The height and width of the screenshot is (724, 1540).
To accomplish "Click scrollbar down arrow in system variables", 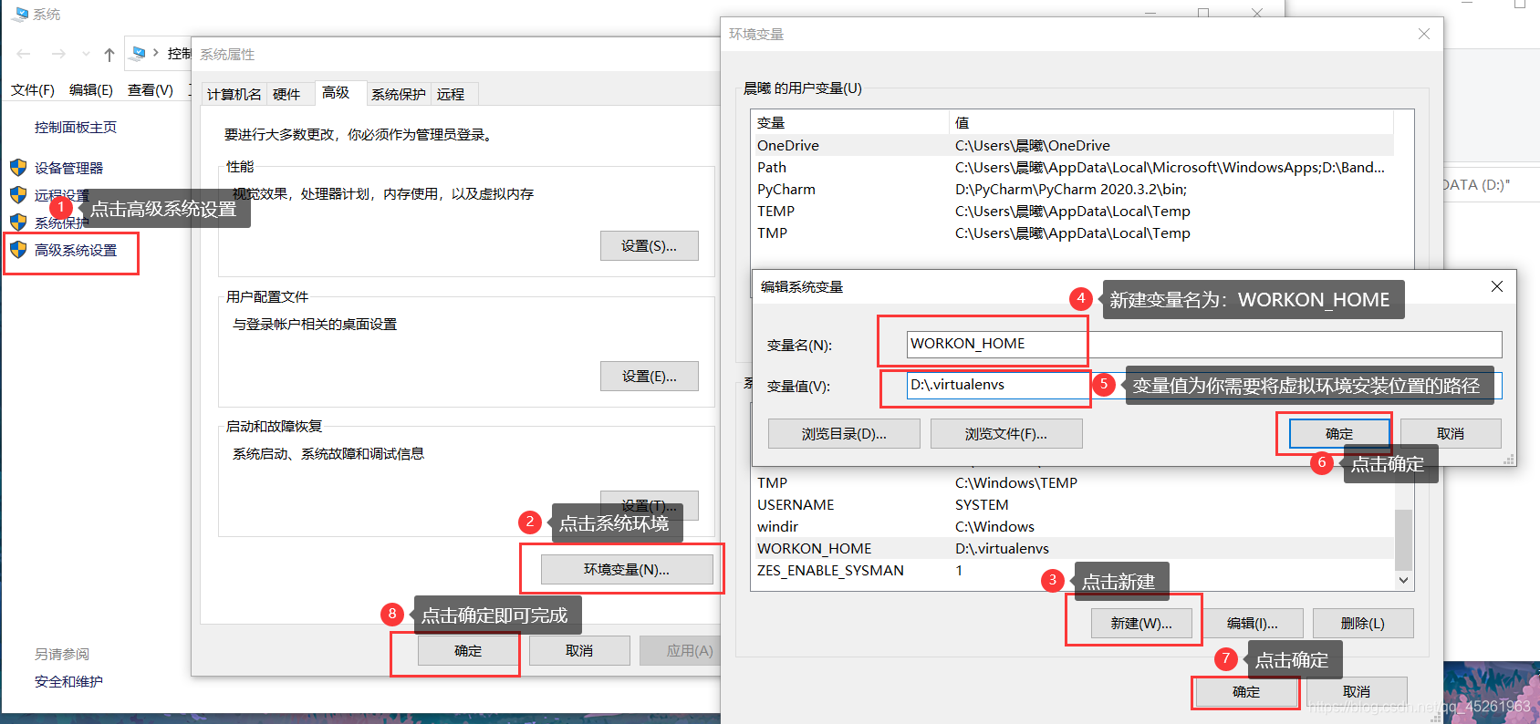I will pyautogui.click(x=1404, y=580).
